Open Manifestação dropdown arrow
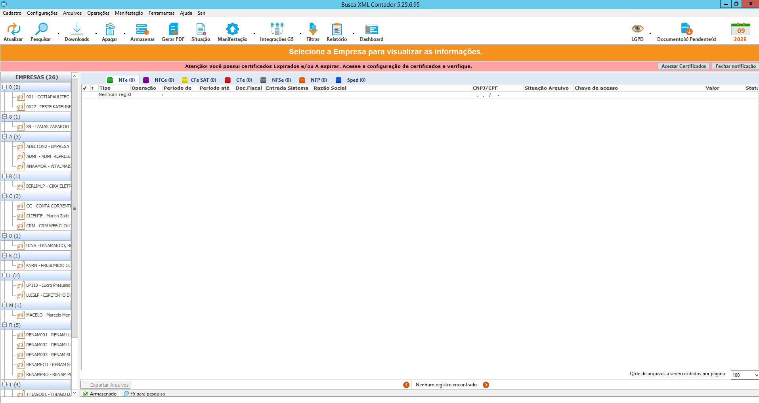 [254, 33]
